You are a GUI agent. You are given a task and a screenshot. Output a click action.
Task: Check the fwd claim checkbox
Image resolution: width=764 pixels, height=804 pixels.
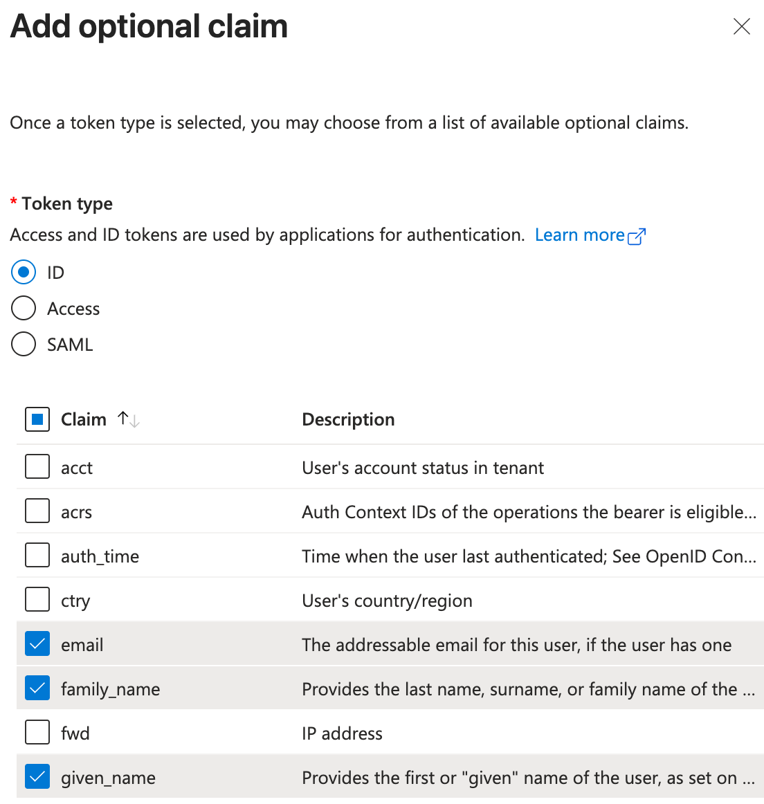point(37,733)
